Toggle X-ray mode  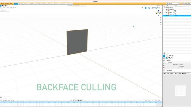(x=153, y=8)
